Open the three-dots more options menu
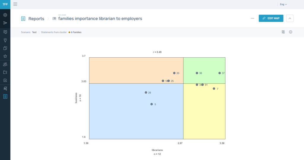The image size is (304, 160). pos(252,18)
